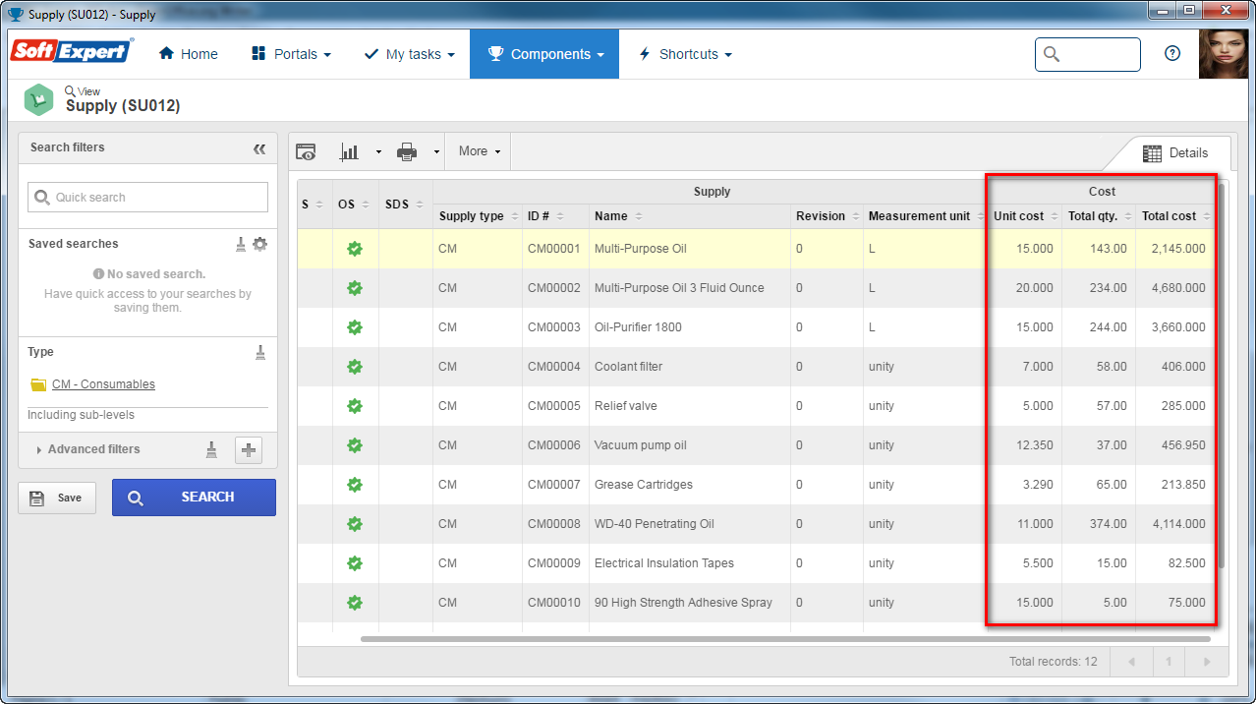Click the blue SEARCH button

tap(194, 498)
